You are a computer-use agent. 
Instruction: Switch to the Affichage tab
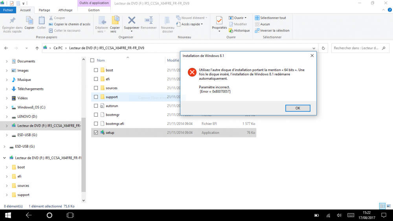pos(65,10)
